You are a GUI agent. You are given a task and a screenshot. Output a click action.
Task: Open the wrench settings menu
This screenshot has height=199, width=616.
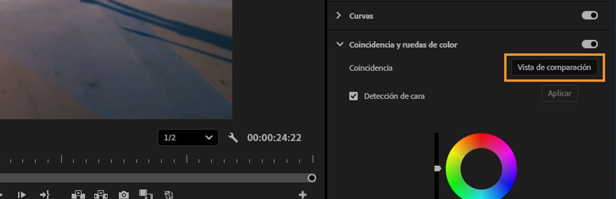pos(233,138)
